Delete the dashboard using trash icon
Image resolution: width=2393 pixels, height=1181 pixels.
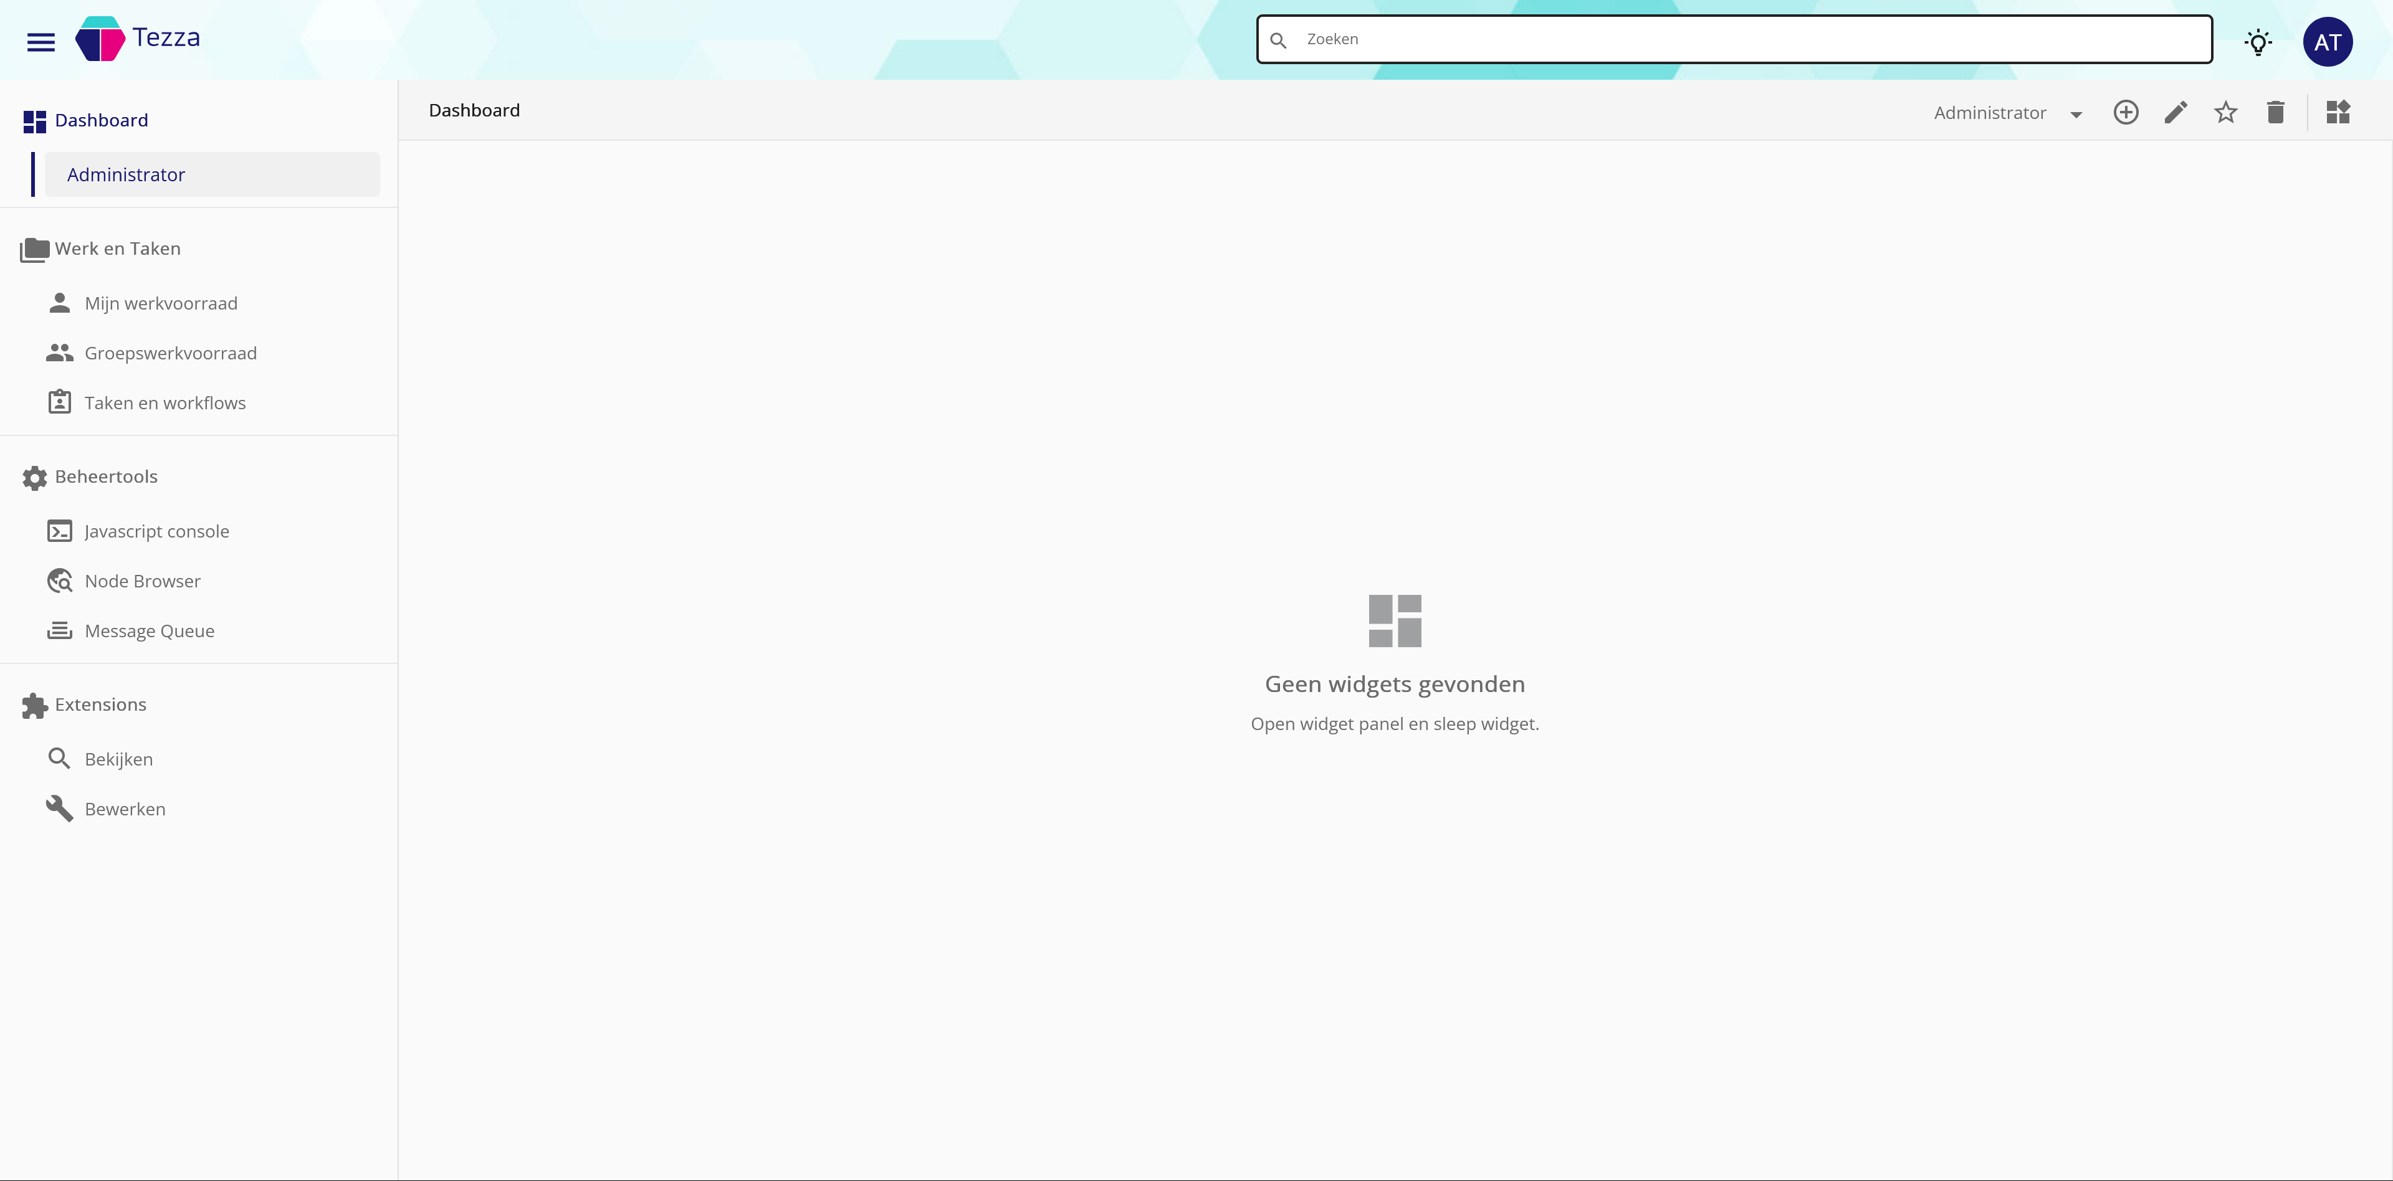[x=2275, y=112]
